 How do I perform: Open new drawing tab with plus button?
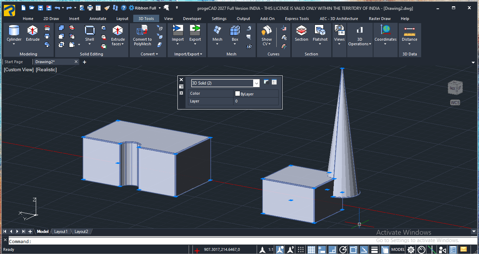point(84,62)
